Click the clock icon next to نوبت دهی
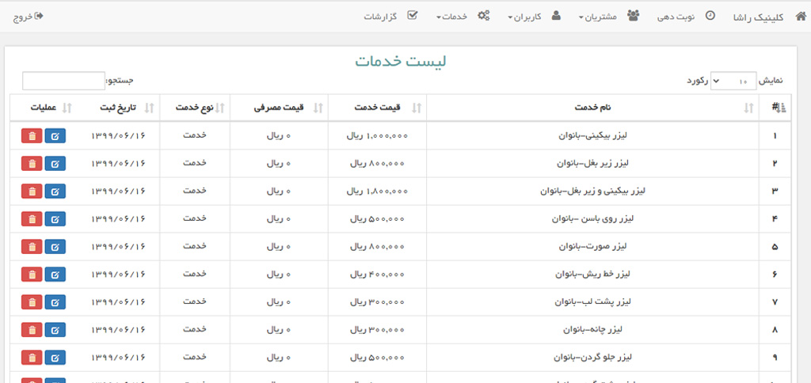Viewport: 811px width, 383px height. point(710,16)
